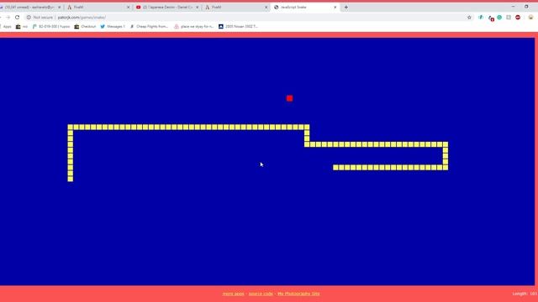This screenshot has width=538, height=302.
Task: Close the YouTube tab
Action: pyautogui.click(x=198, y=8)
